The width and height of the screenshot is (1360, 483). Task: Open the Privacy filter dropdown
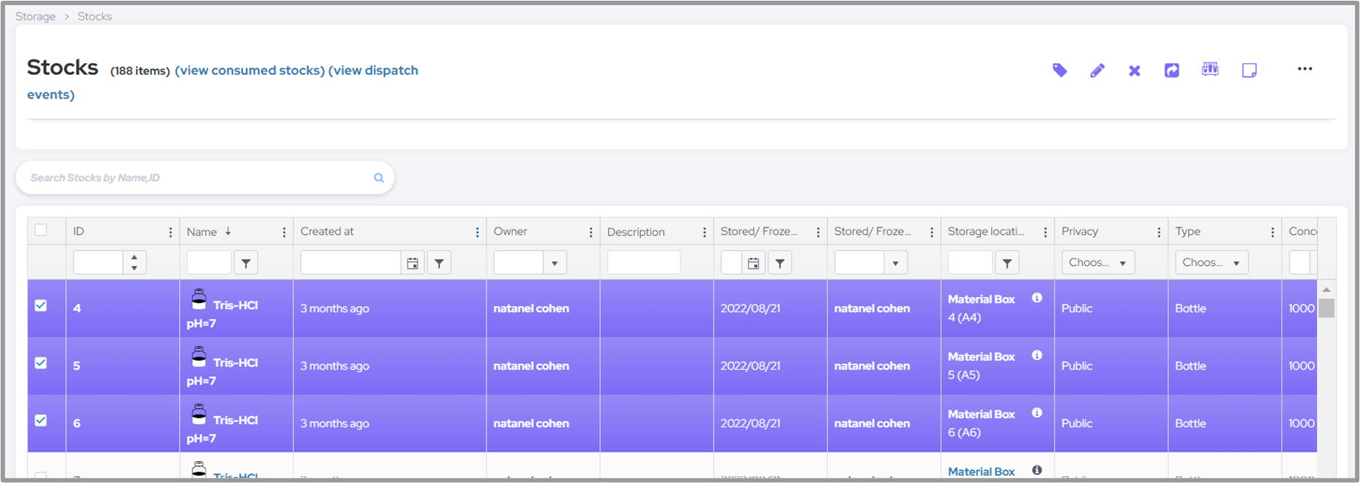1097,262
